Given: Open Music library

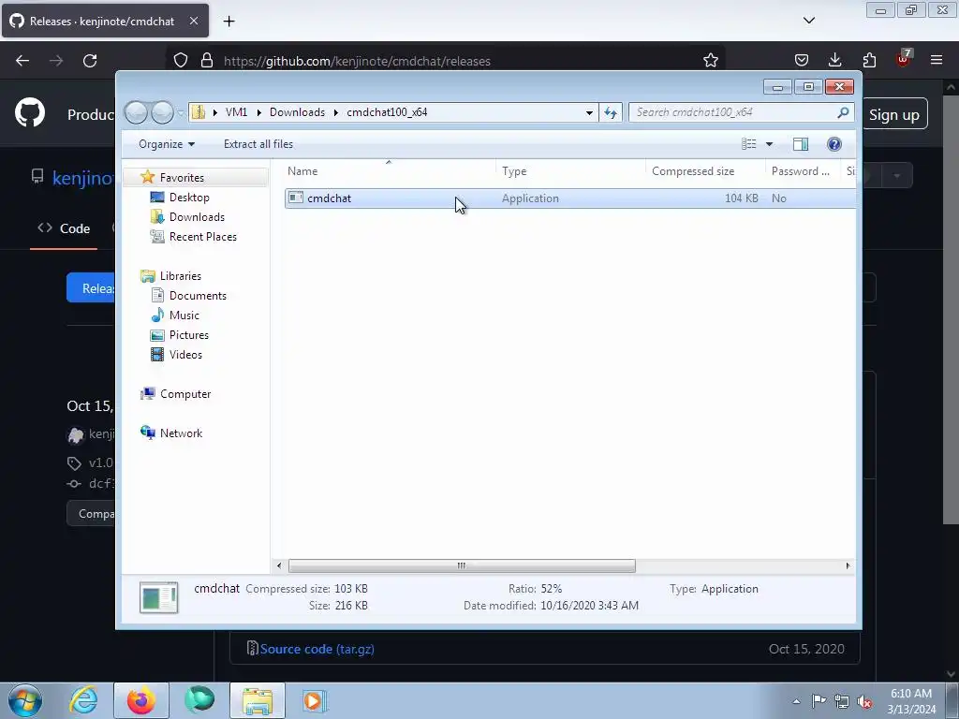Looking at the screenshot, I should coord(184,315).
